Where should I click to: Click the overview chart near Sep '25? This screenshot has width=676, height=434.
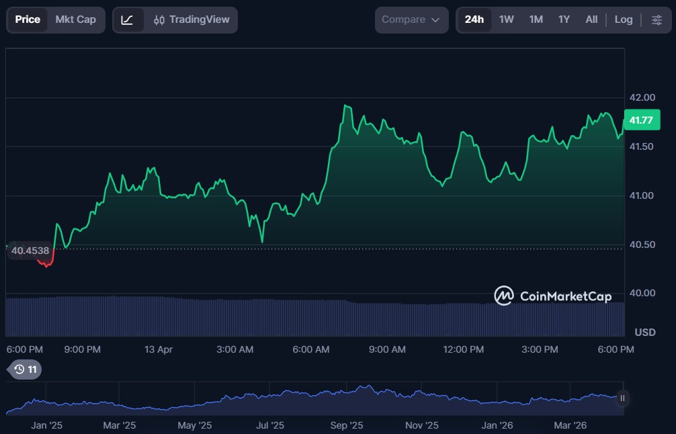tap(347, 400)
